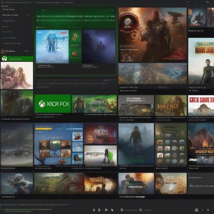Open the dark purple hooded-figure game cover
This screenshot has width=214, height=214.
99,47
